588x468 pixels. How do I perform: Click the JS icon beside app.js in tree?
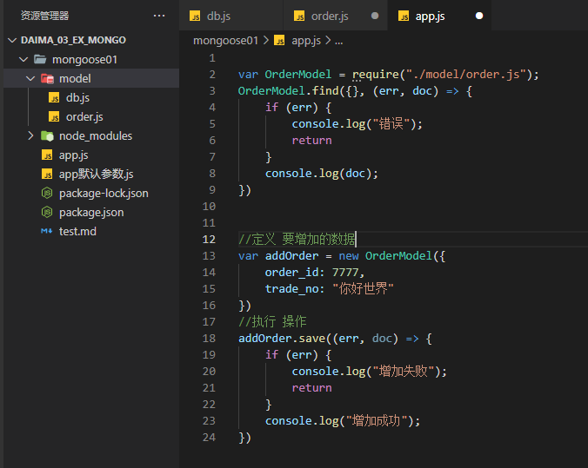[47, 155]
